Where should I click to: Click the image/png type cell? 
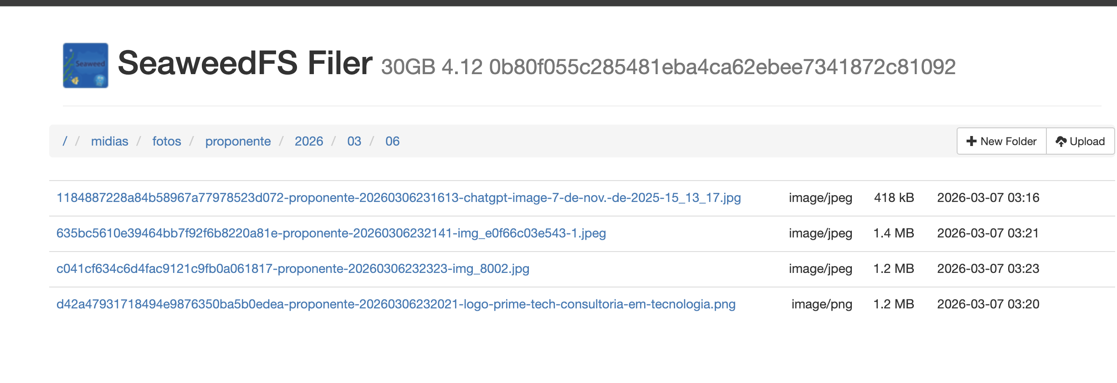point(821,304)
